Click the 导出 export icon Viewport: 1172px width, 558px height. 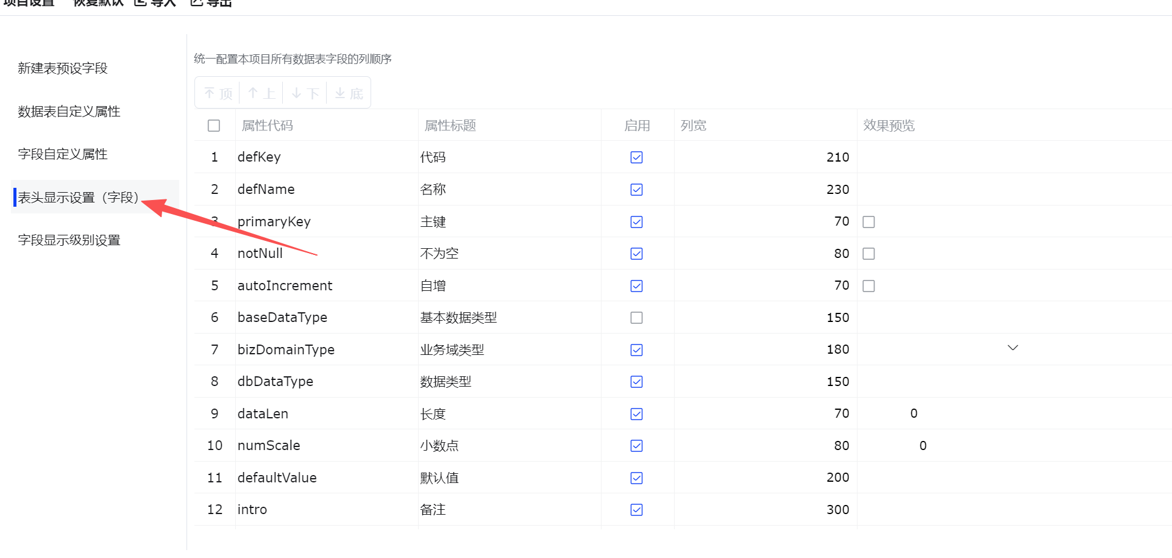tap(197, 3)
